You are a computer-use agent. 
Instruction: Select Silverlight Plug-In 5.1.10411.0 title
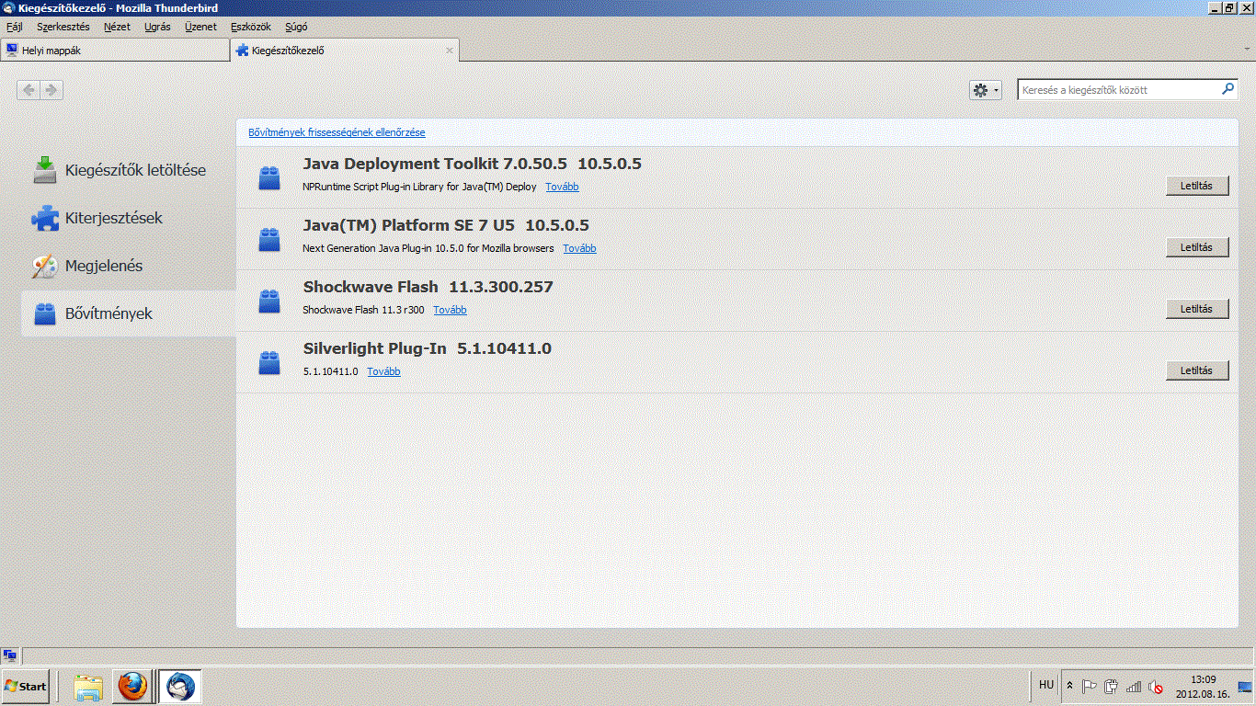[x=428, y=348]
